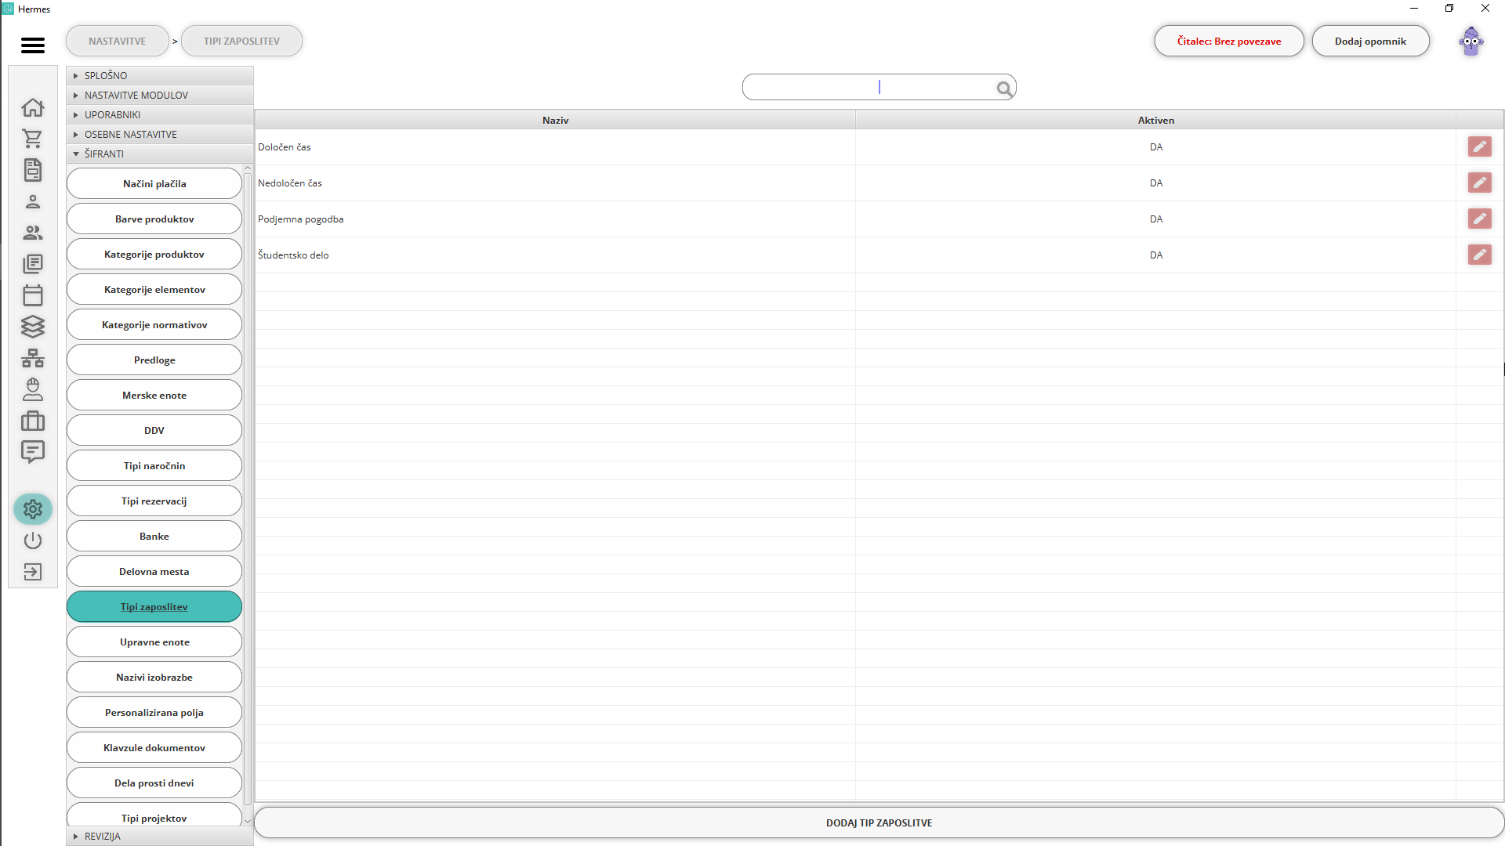Open Nazivi izobrazbe list

pyautogui.click(x=154, y=677)
